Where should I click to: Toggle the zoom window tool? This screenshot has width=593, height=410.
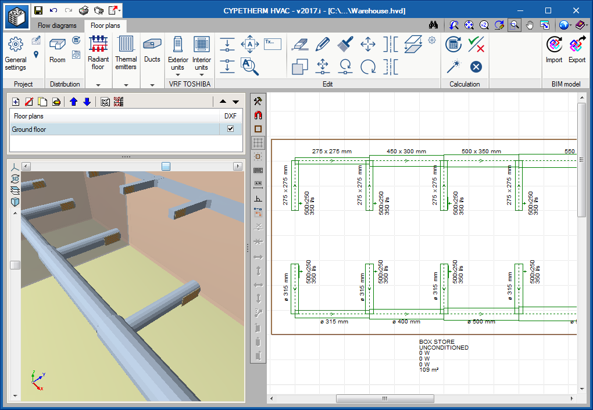coord(514,26)
